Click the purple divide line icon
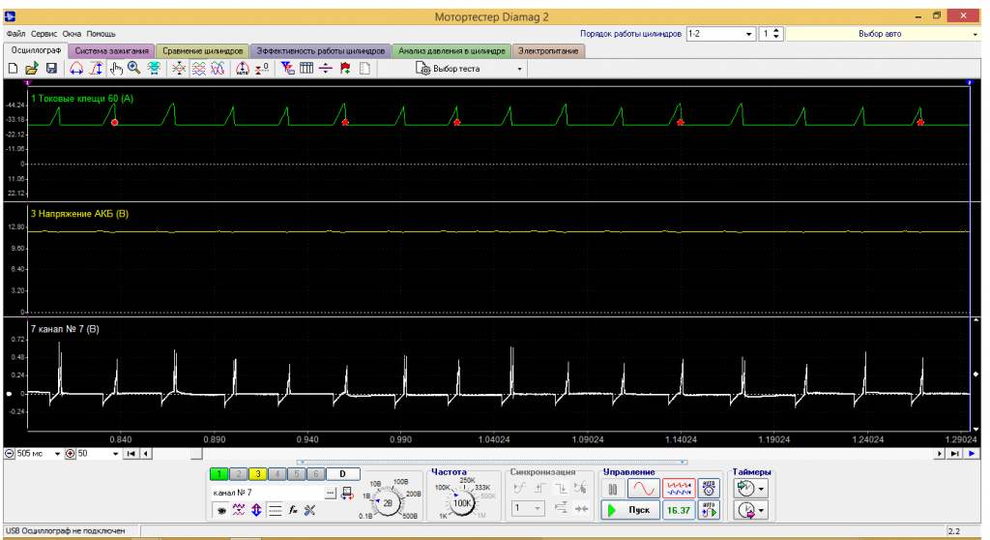 point(326,69)
